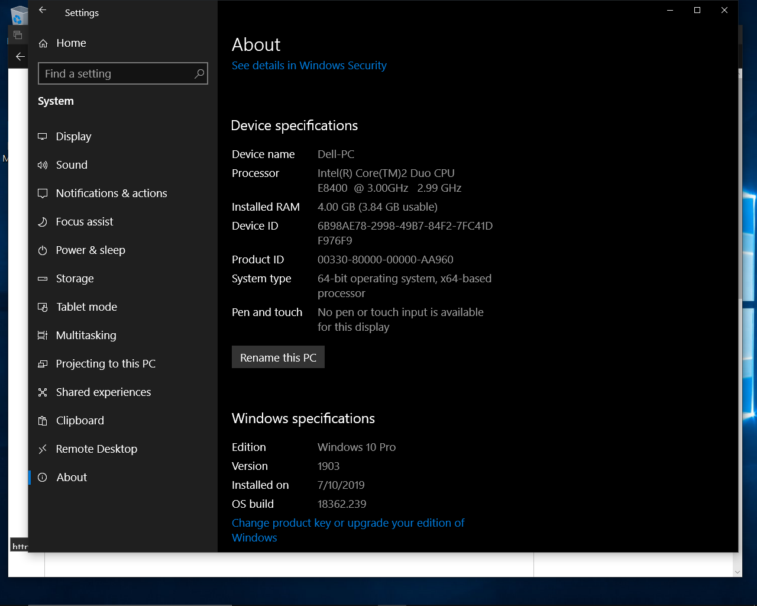Click the Processor Intel Core2 Duo text
Image resolution: width=757 pixels, height=606 pixels.
tap(390, 180)
